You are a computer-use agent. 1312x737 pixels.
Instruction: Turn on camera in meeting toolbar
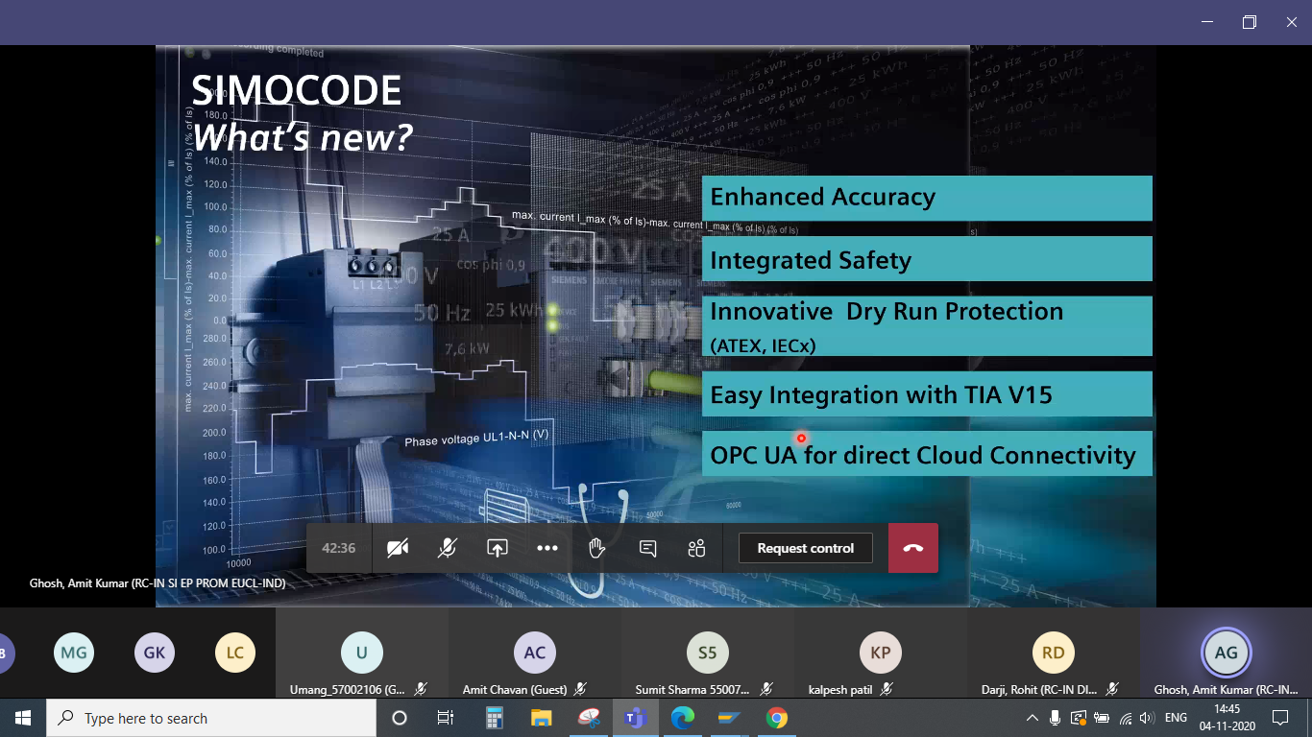coord(398,548)
